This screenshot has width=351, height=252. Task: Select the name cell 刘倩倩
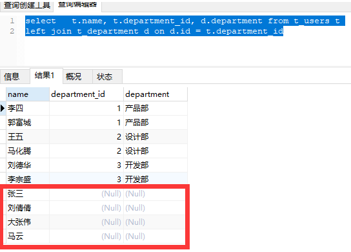pos(28,208)
